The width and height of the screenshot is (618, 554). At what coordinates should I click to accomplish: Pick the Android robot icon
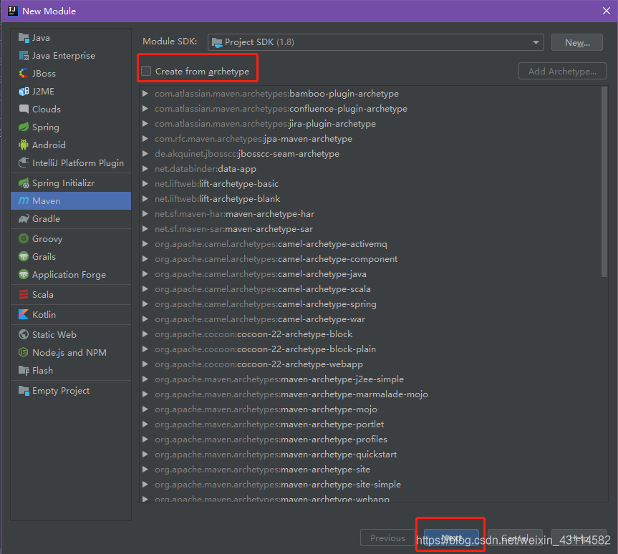(24, 145)
